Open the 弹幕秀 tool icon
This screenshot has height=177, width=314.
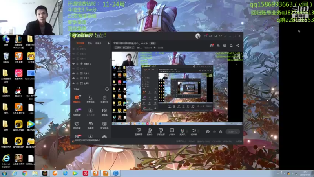coord(91,125)
